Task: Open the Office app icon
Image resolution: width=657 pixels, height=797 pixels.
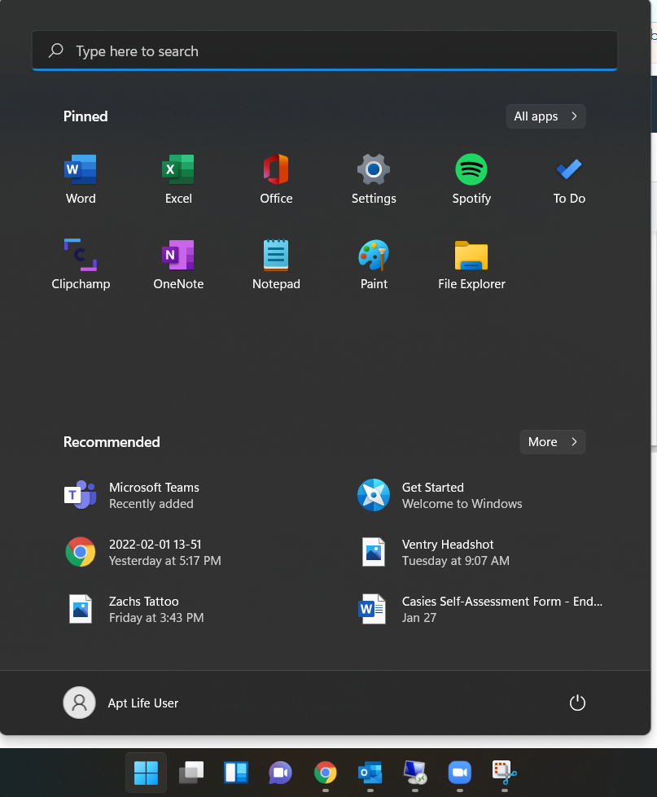Action: 276,179
